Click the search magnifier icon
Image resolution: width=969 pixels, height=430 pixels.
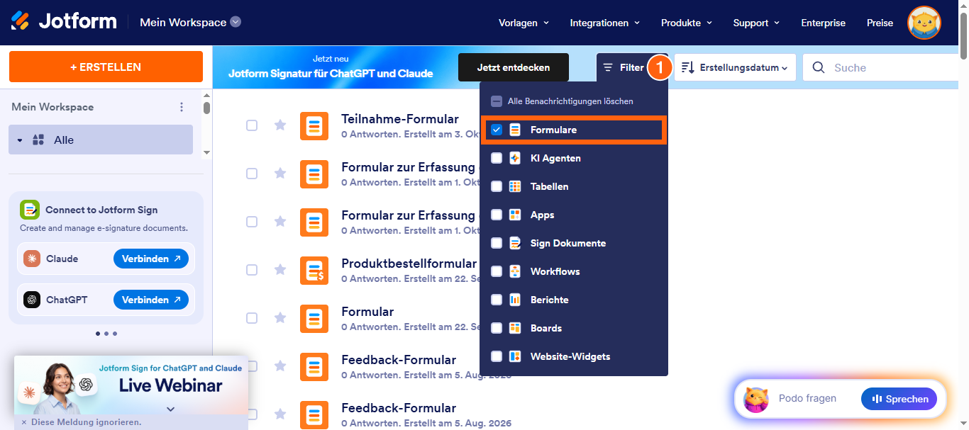coord(819,68)
